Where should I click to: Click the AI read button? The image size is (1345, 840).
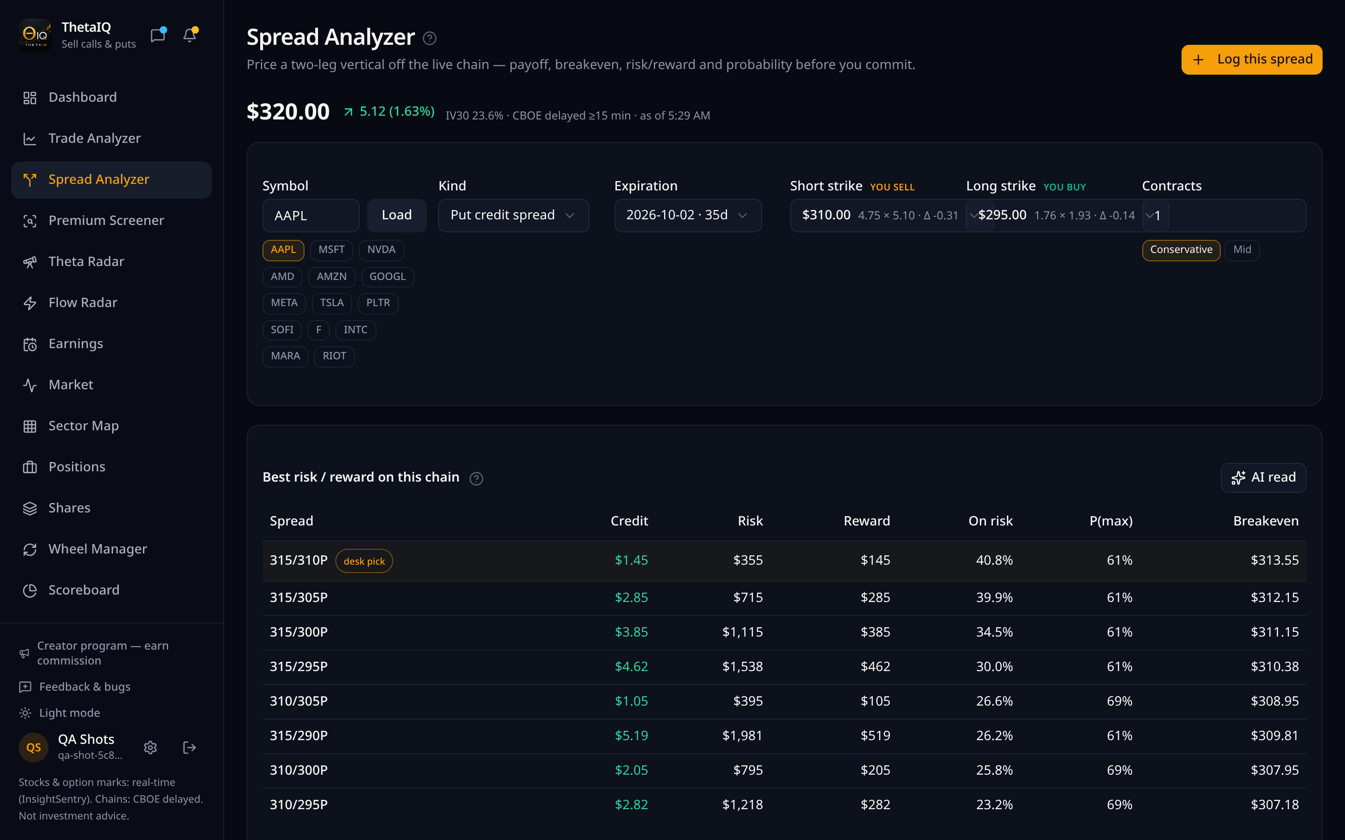(x=1263, y=478)
